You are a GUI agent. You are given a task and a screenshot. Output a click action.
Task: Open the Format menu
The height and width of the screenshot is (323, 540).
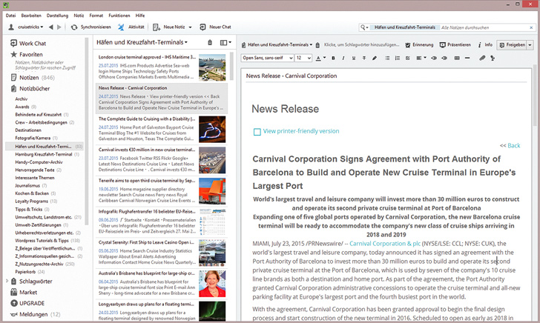tap(96, 16)
